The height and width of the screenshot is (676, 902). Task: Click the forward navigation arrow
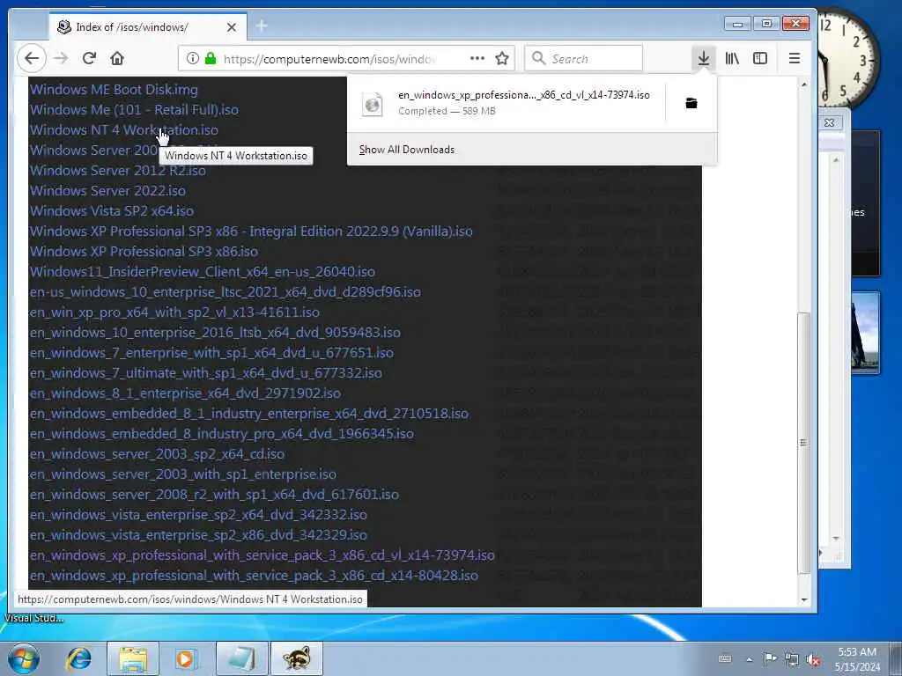(x=61, y=58)
